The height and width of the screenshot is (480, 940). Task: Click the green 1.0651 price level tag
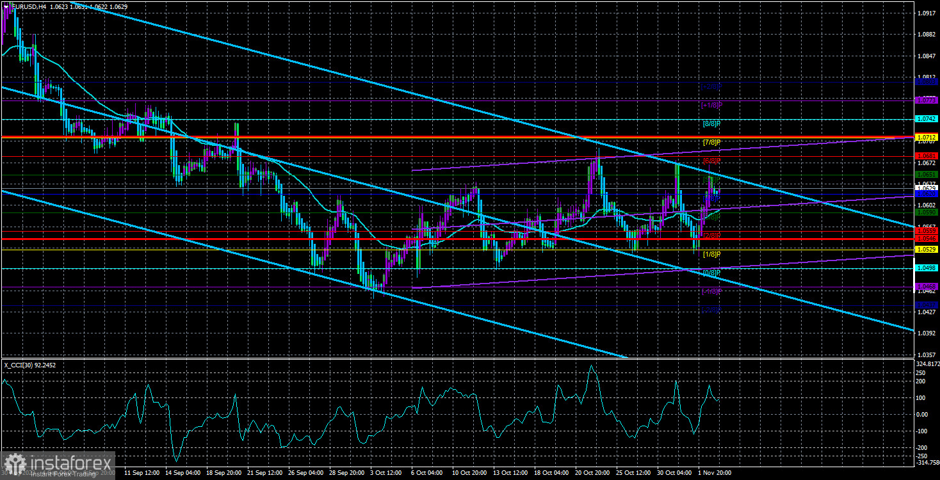tap(927, 174)
